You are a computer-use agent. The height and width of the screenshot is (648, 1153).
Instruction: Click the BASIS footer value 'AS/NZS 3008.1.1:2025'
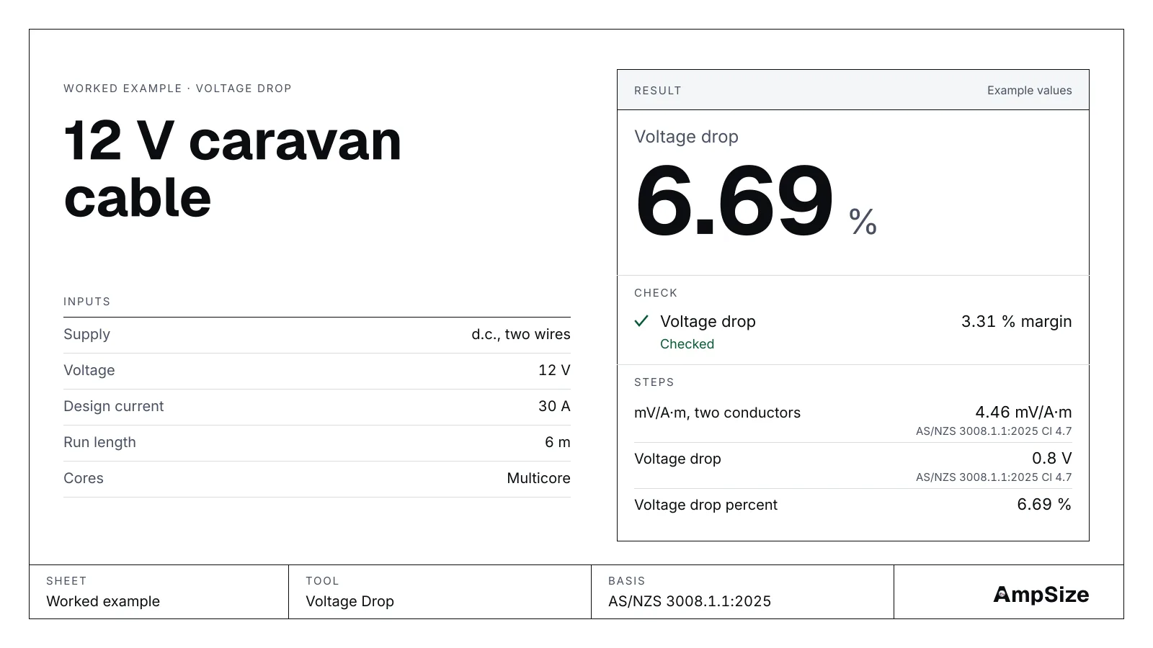click(690, 601)
